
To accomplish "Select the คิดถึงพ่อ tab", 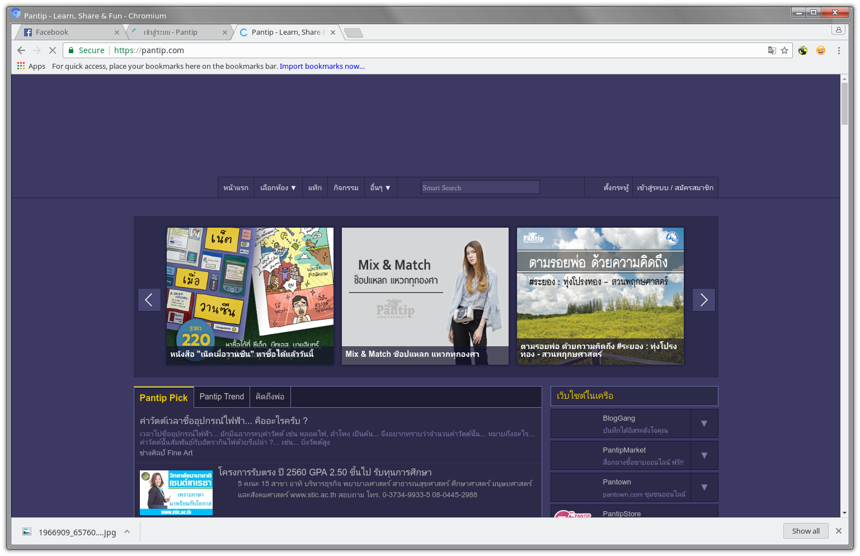I will tap(270, 397).
